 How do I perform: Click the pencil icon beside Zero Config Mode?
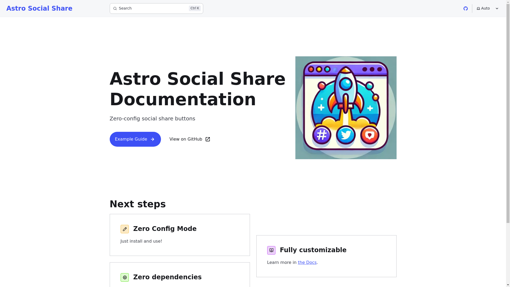(125, 229)
